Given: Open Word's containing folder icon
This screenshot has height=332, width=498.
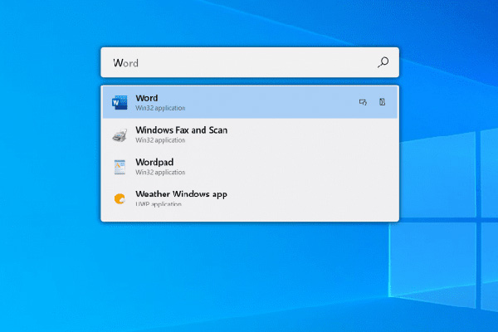Looking at the screenshot, I should tap(382, 102).
